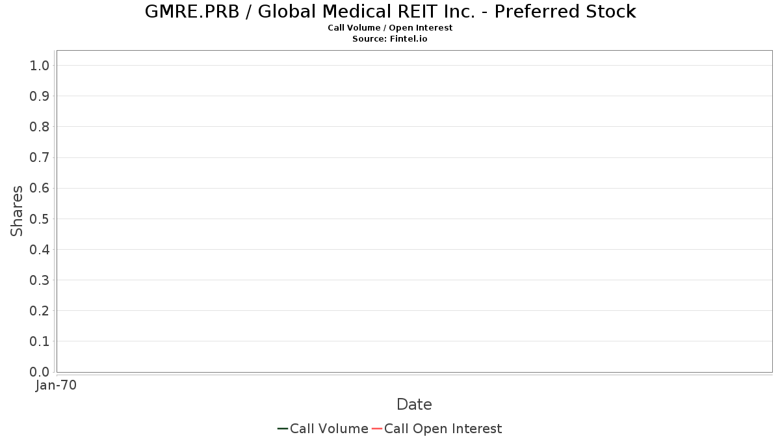Image resolution: width=780 pixels, height=439 pixels.
Task: Click the 0.4 y-axis tick label
Action: click(x=40, y=250)
